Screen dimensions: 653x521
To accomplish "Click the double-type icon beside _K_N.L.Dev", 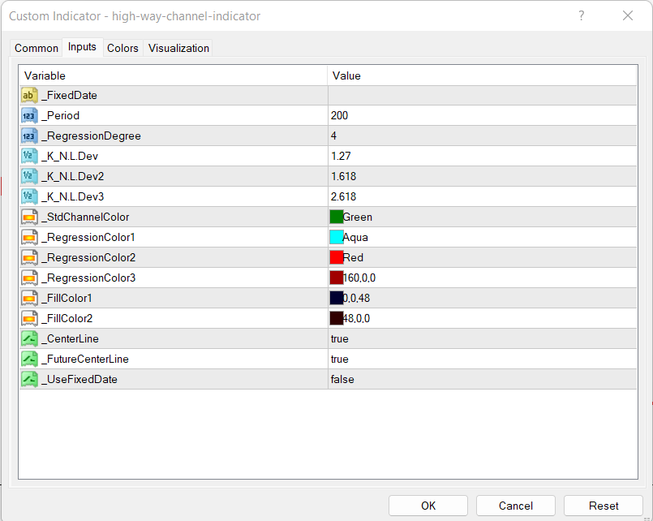I will point(29,157).
